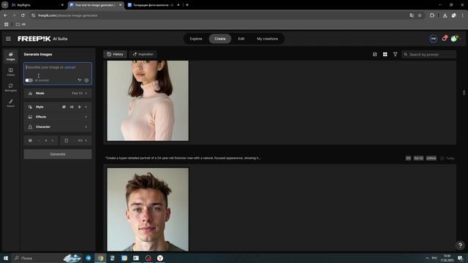
Task: Open the woman in pink turtleneck thumbnail
Action: (148, 101)
